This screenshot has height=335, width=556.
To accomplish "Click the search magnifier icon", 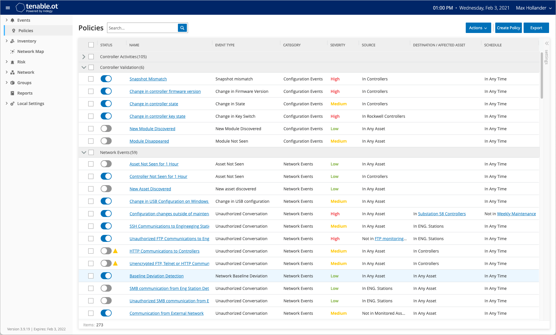I will 182,28.
